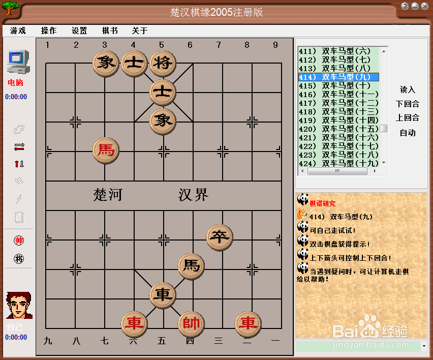
Task: Click the help question mark button
Action: 405,6
